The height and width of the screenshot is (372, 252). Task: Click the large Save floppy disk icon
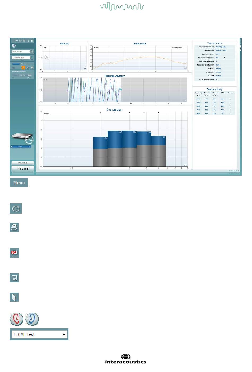coord(14,278)
